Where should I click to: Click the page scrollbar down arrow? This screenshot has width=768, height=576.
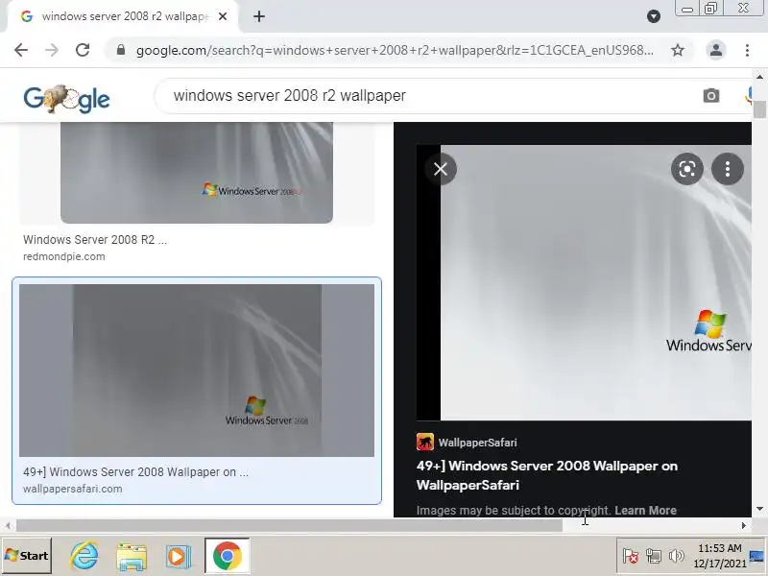coord(759,509)
